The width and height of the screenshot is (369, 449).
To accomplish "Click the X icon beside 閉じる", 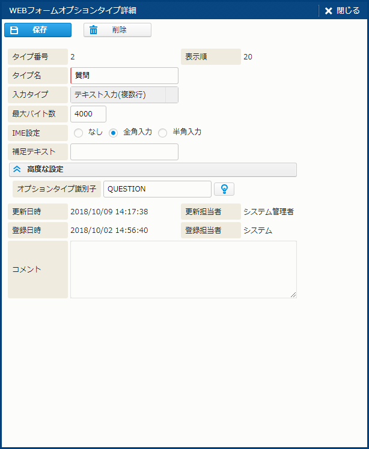I will tap(328, 11).
